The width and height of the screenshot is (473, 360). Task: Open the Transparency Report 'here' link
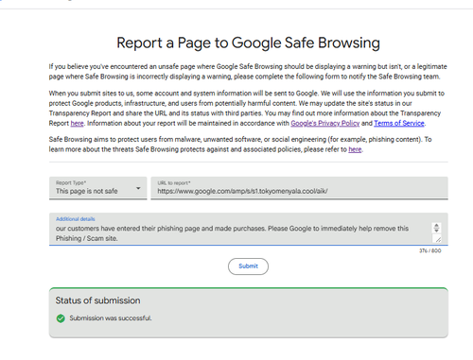tap(77, 123)
